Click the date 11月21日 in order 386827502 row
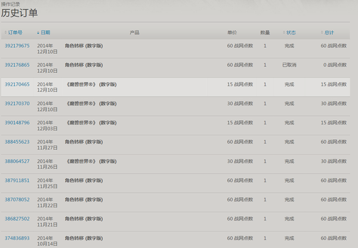 pyautogui.click(x=47, y=225)
